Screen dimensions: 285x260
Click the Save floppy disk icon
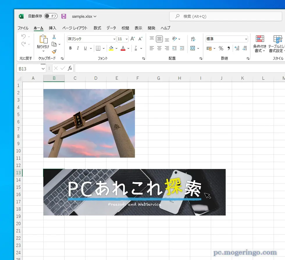64,16
